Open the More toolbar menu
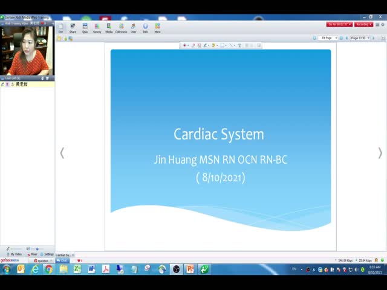The width and height of the screenshot is (387, 290). click(x=157, y=28)
